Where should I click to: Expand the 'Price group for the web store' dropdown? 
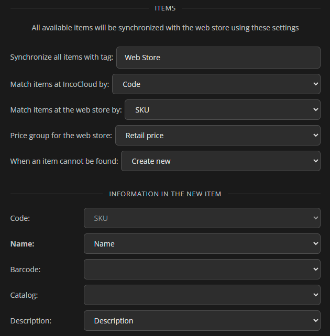(217, 136)
